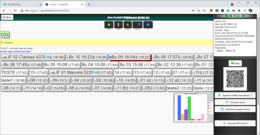Open sale iF 02 Clarissa 4370
The width and height of the screenshot is (260, 135).
click(x=33, y=57)
